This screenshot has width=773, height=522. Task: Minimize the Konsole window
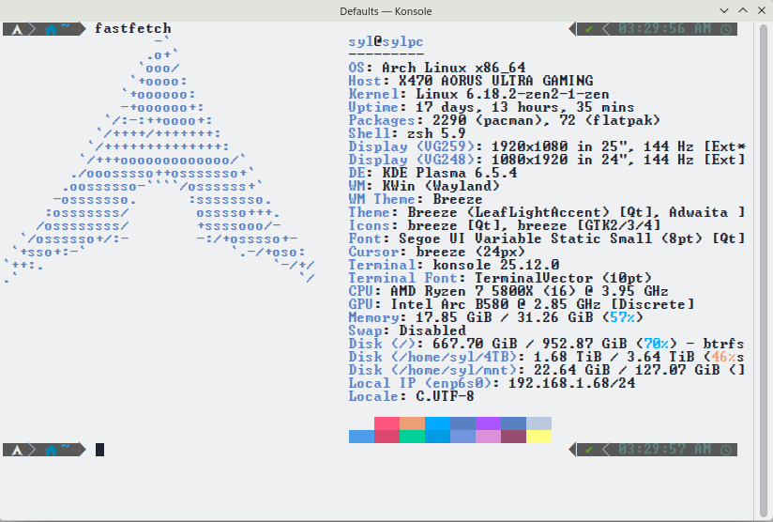tap(722, 9)
